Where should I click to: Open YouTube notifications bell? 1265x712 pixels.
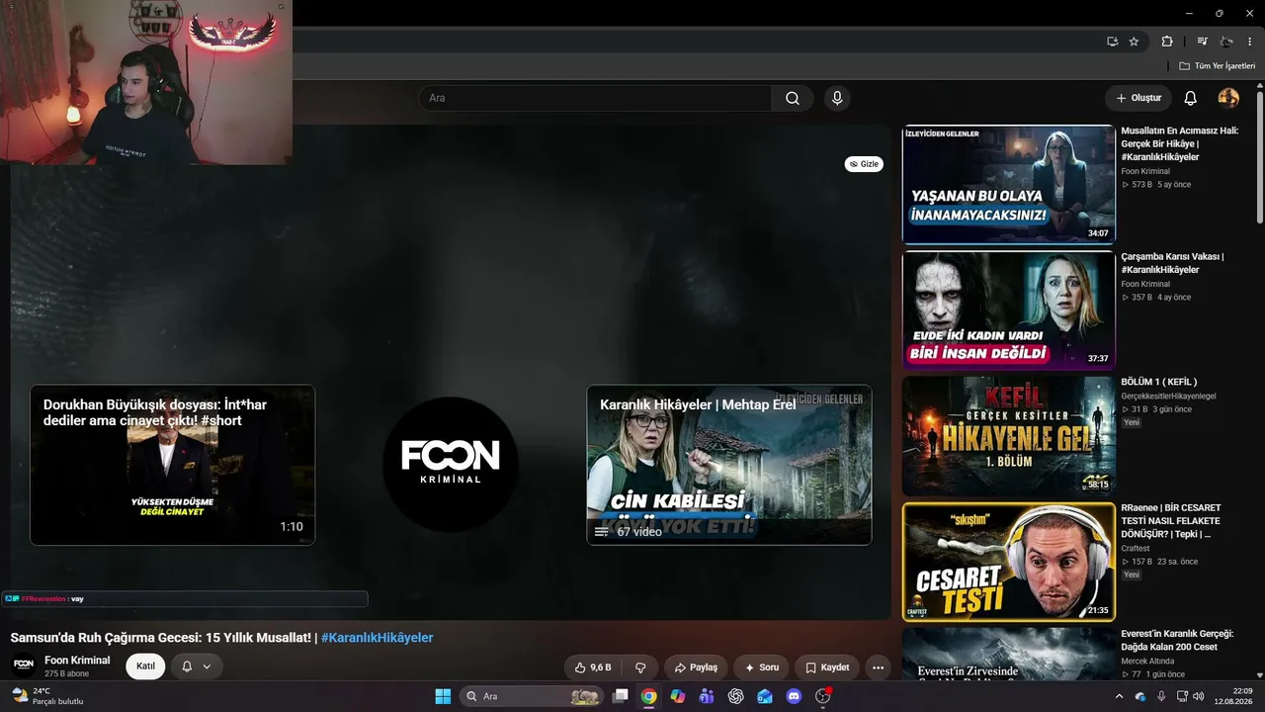(x=1191, y=98)
